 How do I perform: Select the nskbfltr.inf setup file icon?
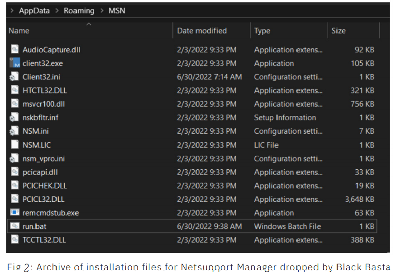[x=14, y=117]
